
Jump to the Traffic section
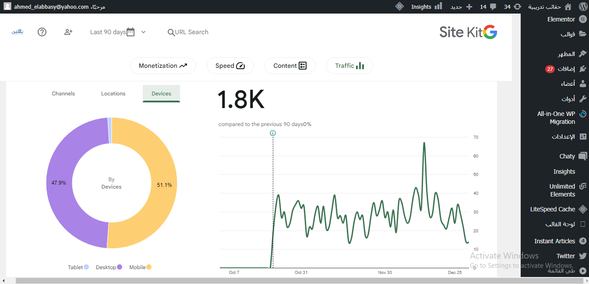pos(349,66)
